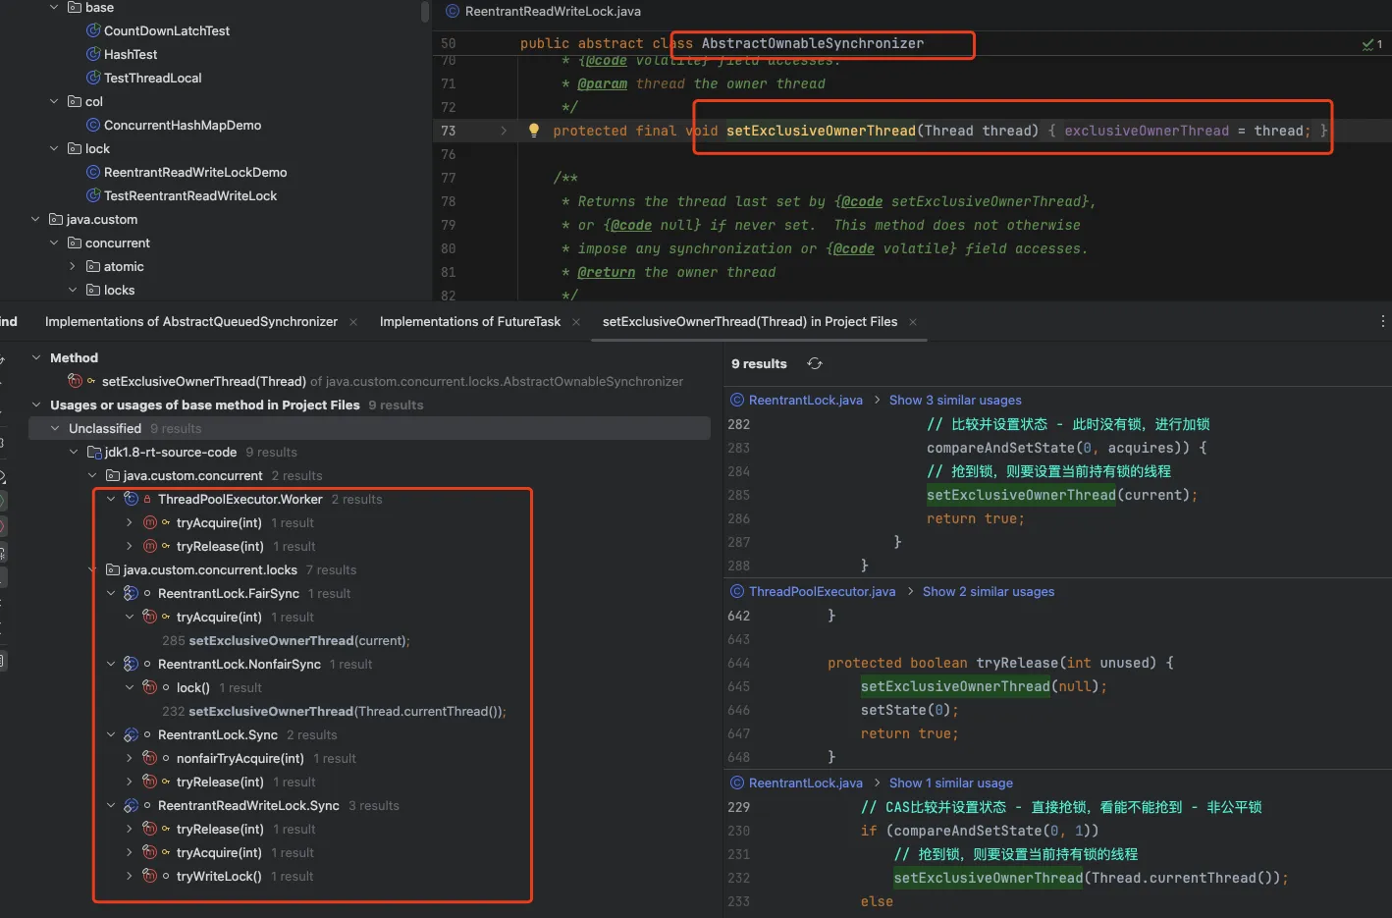
Task: Click the Show 3 similar usages link
Action: pyautogui.click(x=955, y=400)
